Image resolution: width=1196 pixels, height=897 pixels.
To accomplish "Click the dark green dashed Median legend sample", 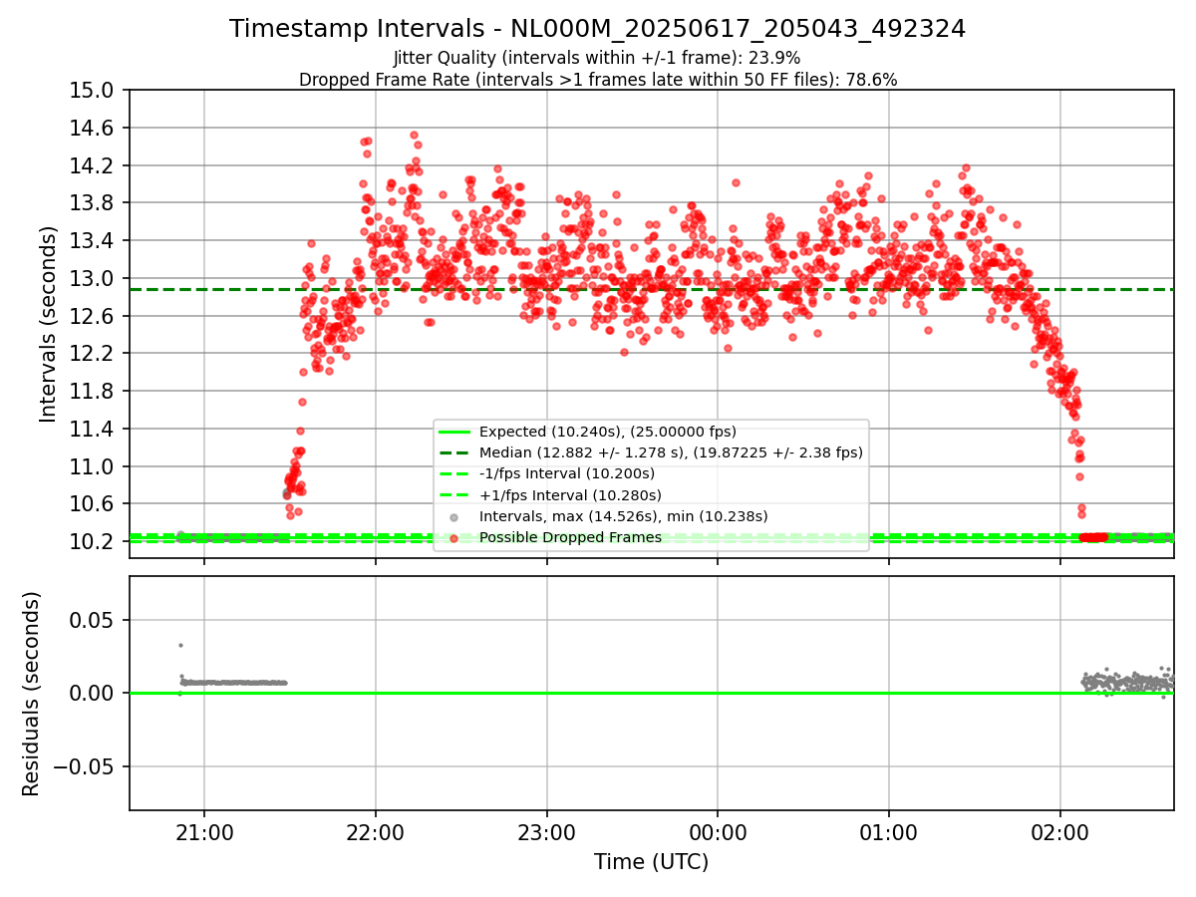I will click(454, 452).
